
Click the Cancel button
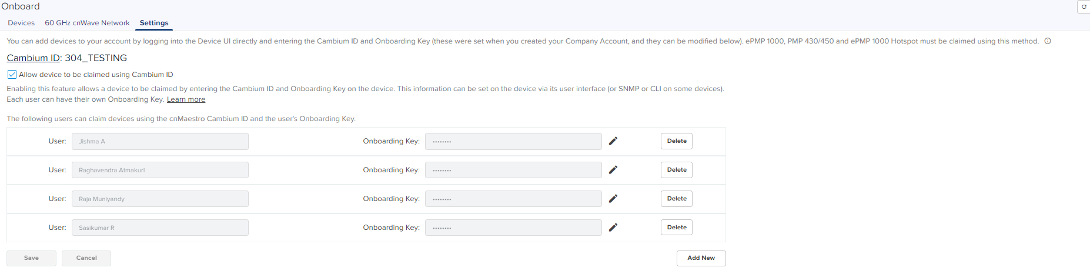click(x=86, y=258)
